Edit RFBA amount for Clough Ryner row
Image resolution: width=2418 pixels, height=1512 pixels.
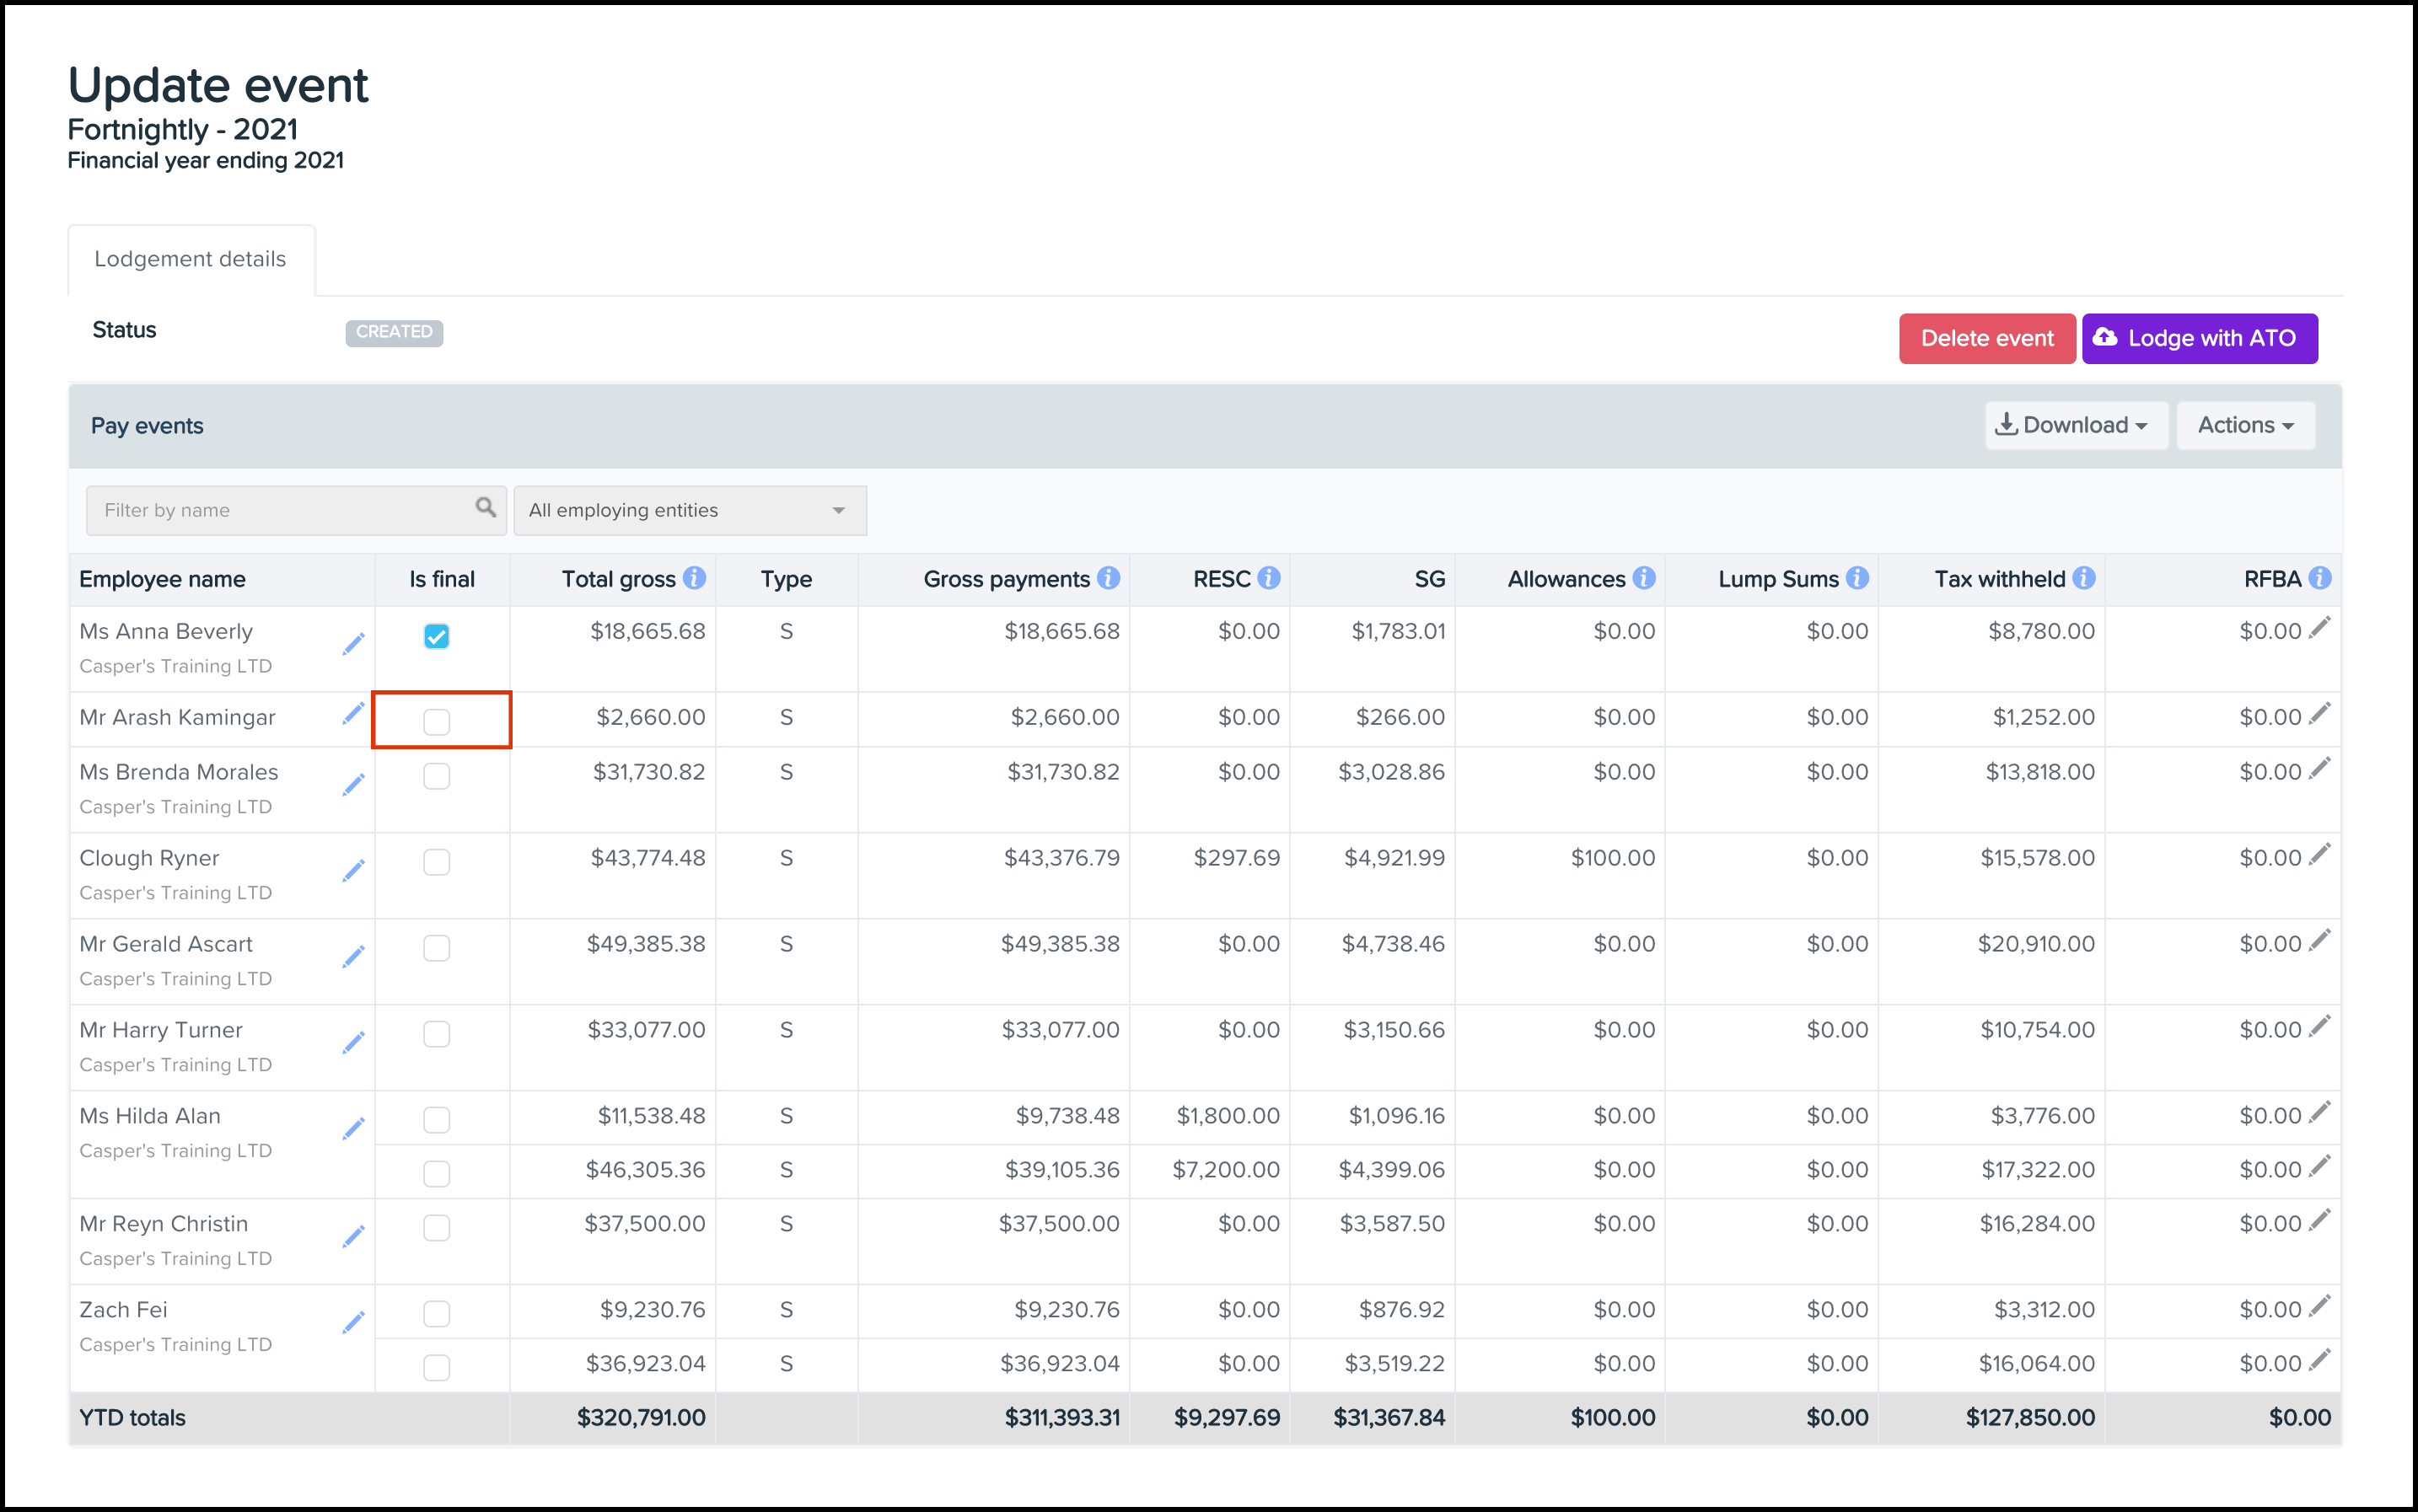pyautogui.click(x=2320, y=854)
